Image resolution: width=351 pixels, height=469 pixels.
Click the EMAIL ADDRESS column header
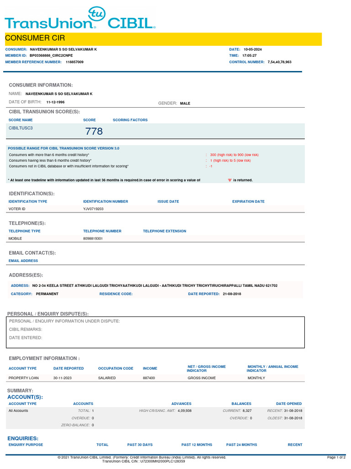point(23,261)
